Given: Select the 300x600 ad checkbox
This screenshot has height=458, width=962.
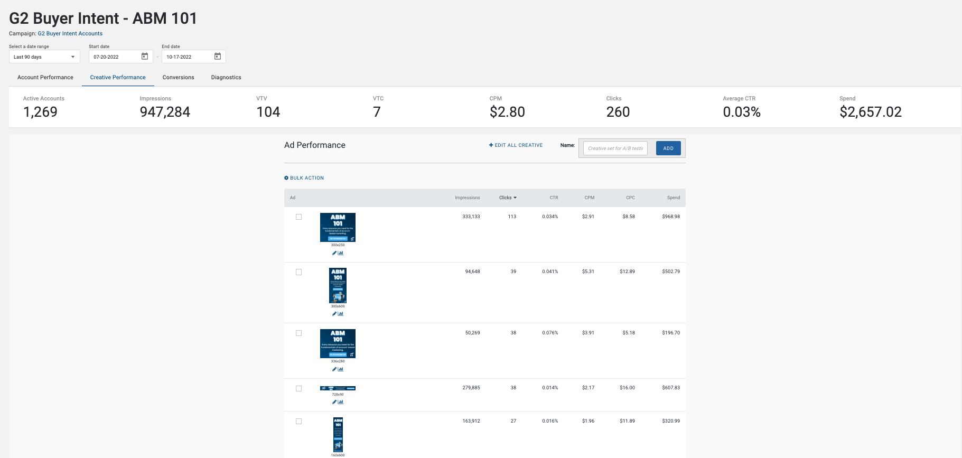Looking at the screenshot, I should (x=299, y=272).
